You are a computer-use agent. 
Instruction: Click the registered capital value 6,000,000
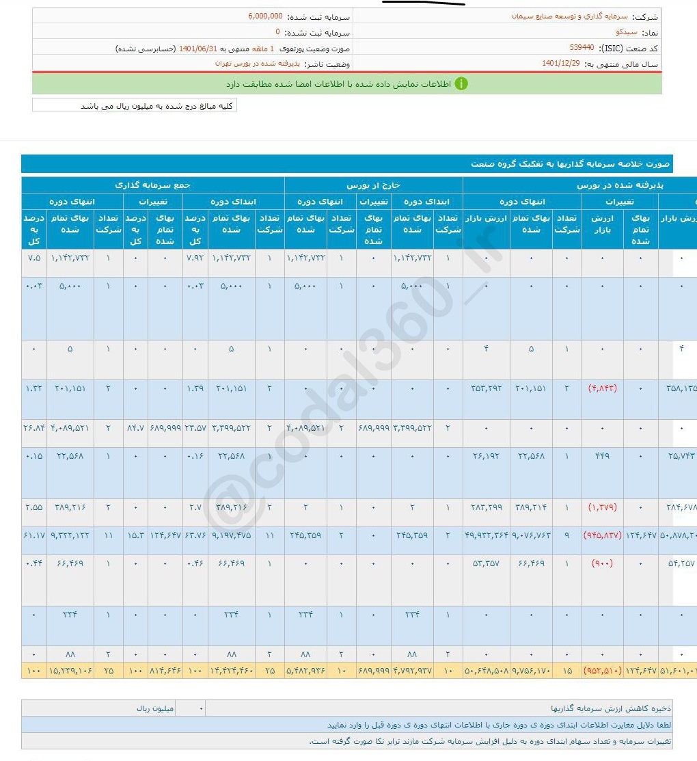tap(265, 16)
